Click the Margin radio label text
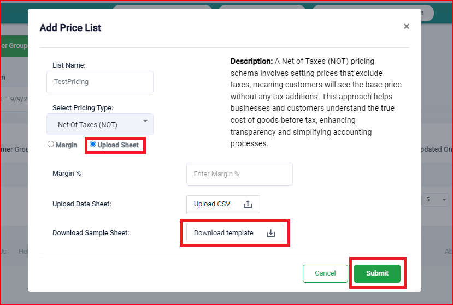453x305 pixels. [67, 145]
